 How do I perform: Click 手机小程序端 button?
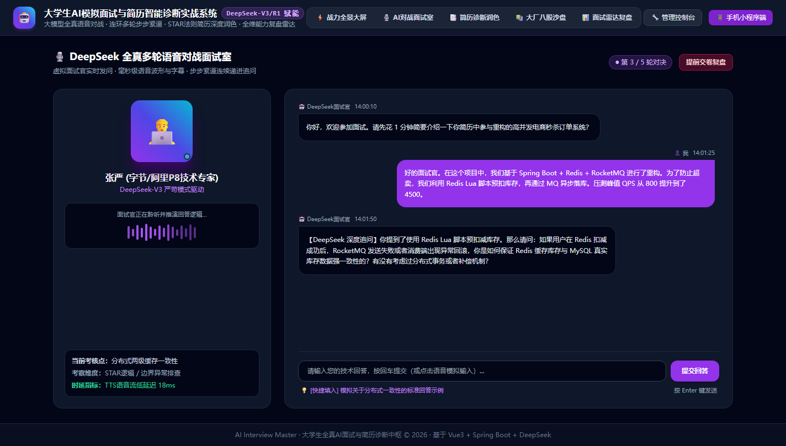741,18
